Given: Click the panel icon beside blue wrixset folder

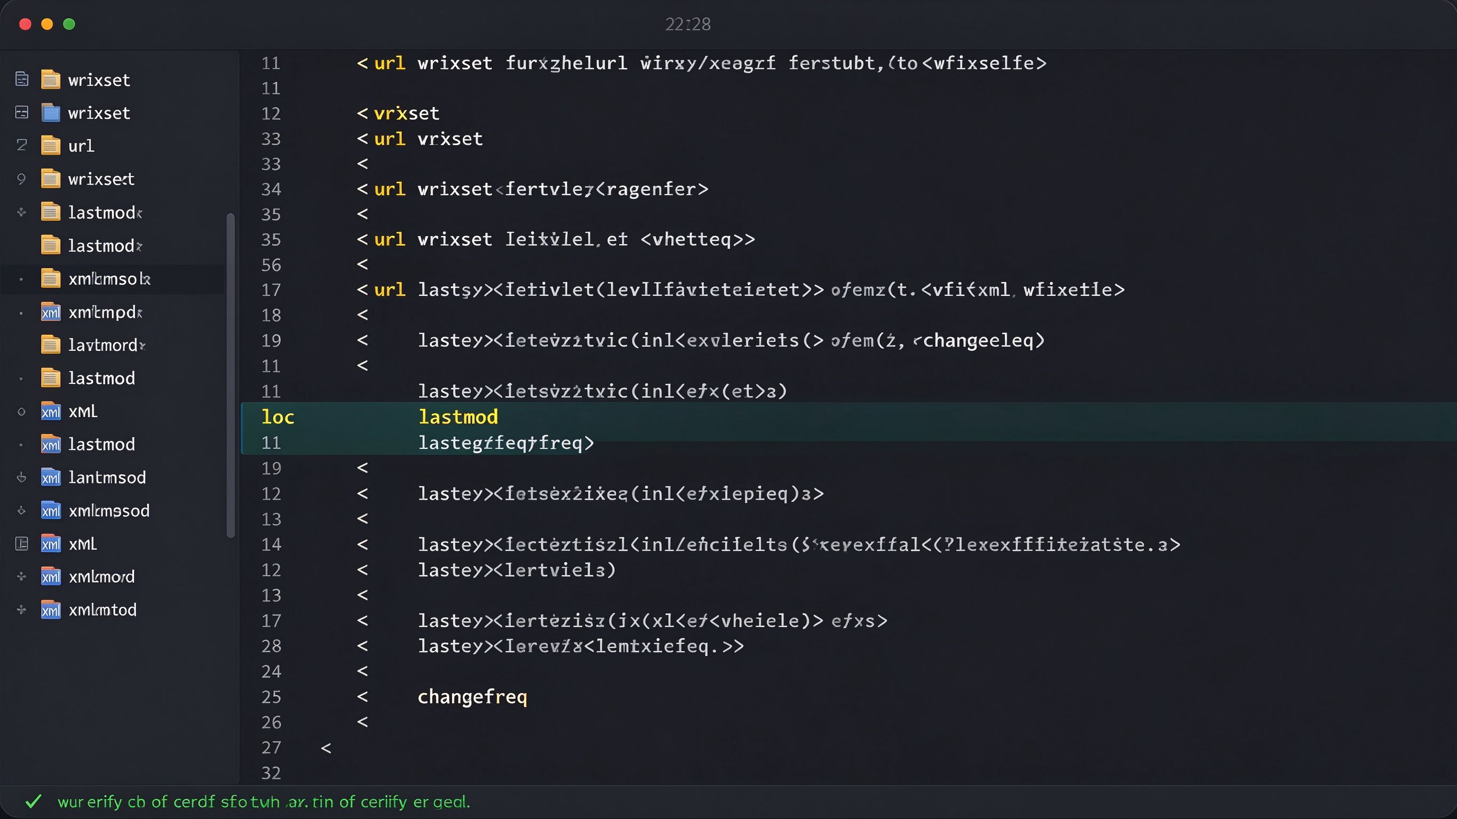Looking at the screenshot, I should (21, 113).
